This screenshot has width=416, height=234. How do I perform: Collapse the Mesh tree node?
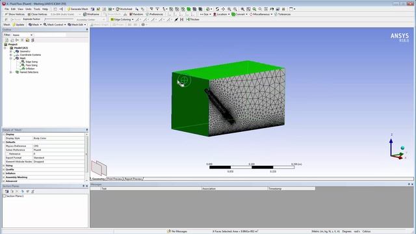coord(11,58)
